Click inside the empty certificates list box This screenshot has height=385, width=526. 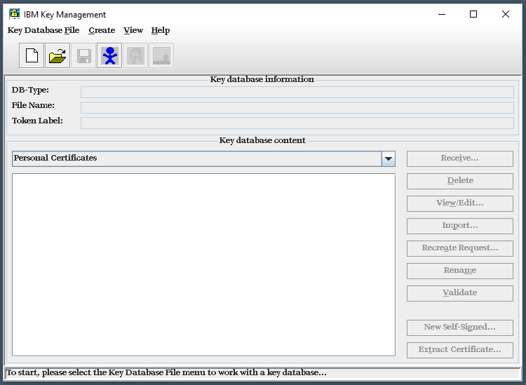coord(203,264)
